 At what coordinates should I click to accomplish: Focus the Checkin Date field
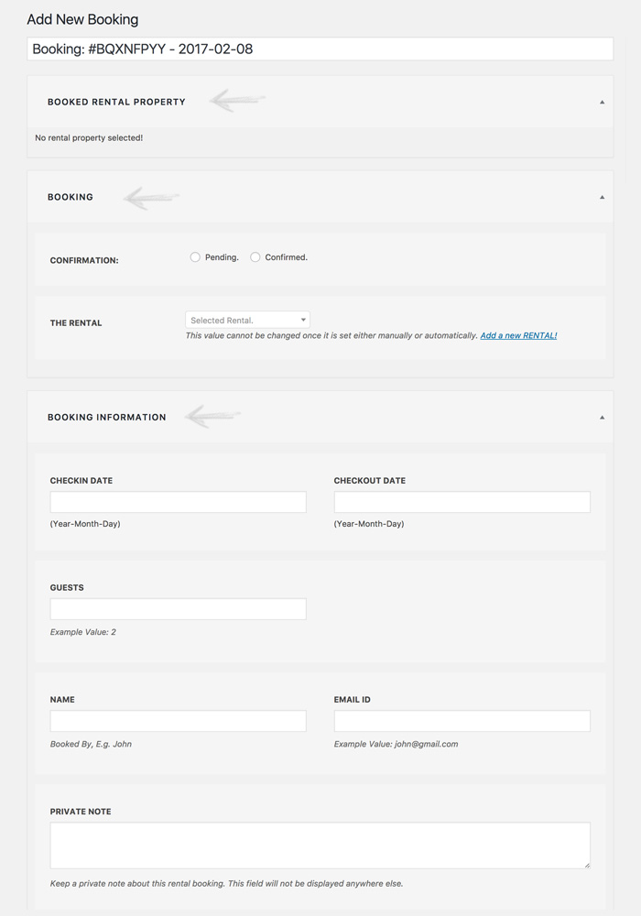pos(178,502)
